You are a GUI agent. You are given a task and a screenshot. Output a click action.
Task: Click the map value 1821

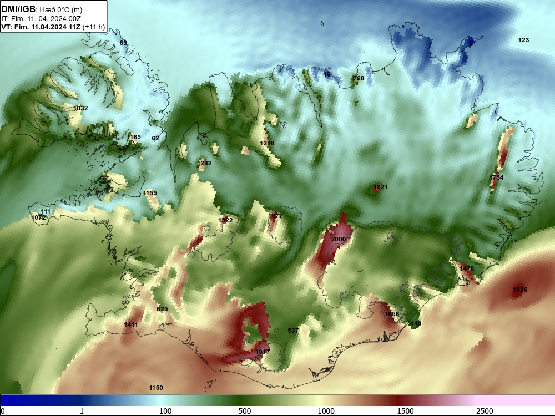(x=381, y=187)
